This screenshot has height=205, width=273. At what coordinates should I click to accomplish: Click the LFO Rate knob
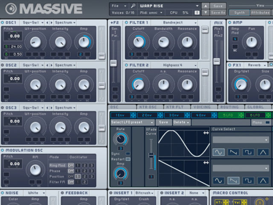click(121, 139)
